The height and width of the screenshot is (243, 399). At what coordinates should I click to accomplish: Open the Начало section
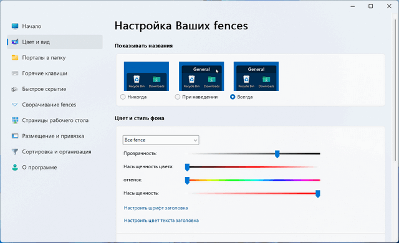[55, 26]
